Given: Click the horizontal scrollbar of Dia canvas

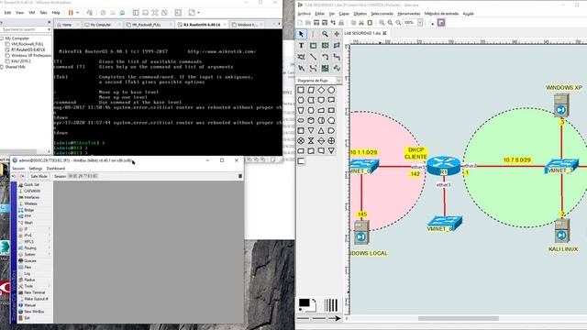Looking at the screenshot, I should tap(459, 318).
